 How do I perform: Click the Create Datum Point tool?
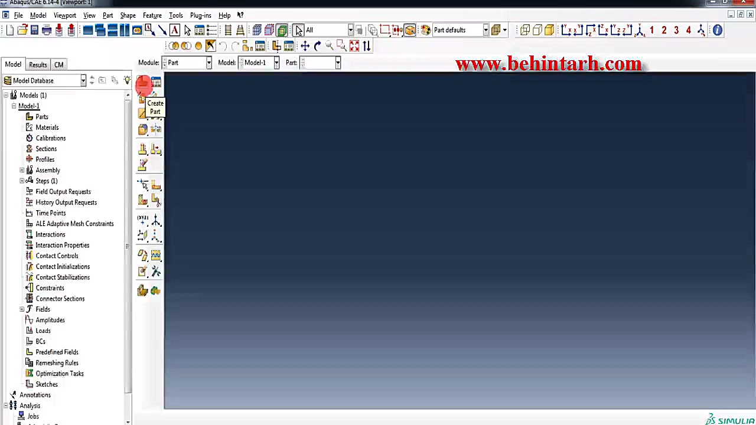[x=143, y=220]
